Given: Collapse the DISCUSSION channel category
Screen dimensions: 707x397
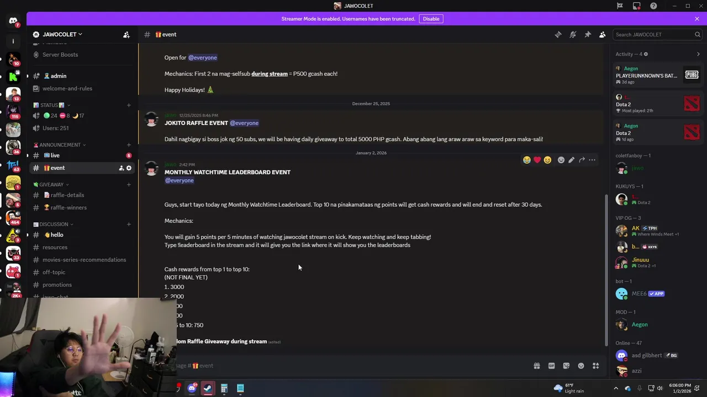Looking at the screenshot, I should [x=54, y=224].
